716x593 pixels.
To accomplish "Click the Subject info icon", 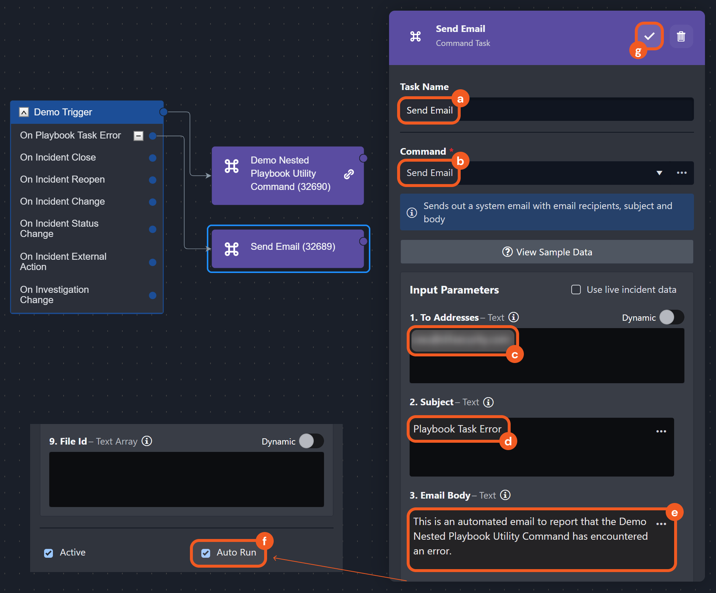I will 488,402.
